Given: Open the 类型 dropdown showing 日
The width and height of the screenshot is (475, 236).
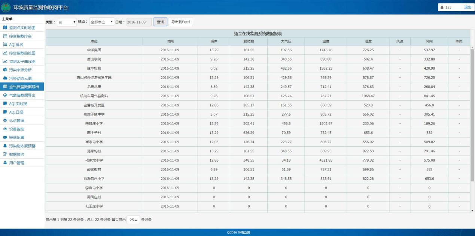Looking at the screenshot, I should pos(67,22).
